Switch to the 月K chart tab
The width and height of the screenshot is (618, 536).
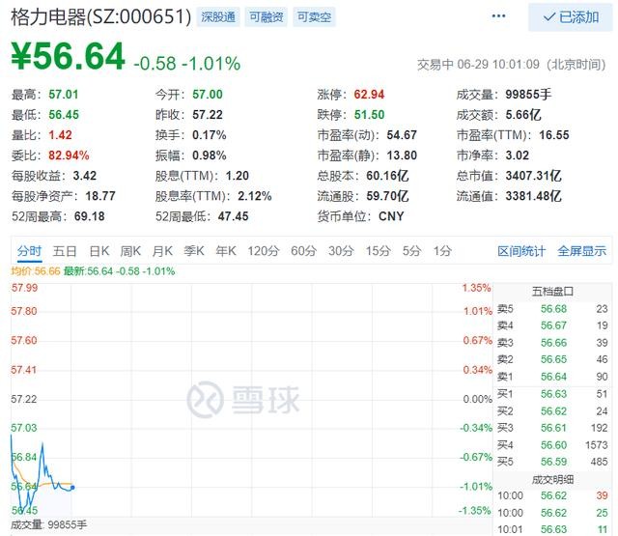[162, 251]
